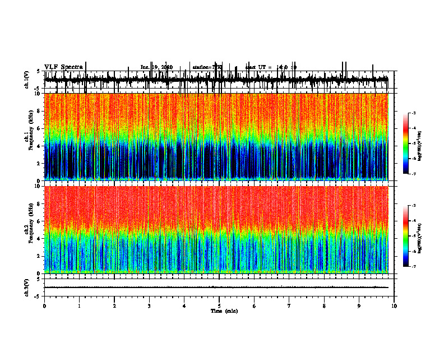The height and width of the screenshot is (343, 444).
Task: Click inside the ch.1 spectrogram plot
Action: 216,137
